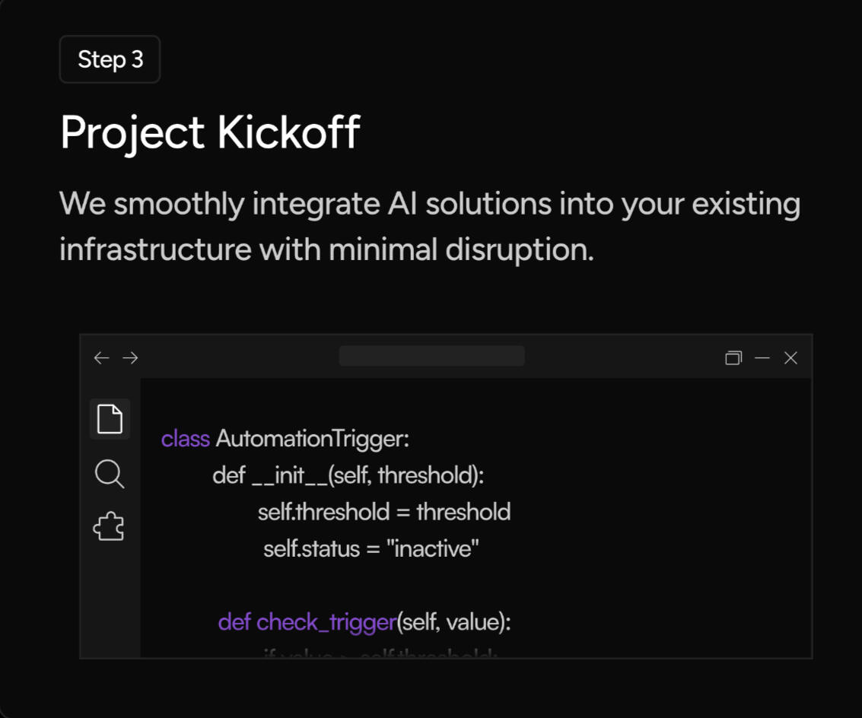Click the self.threshold = threshold line
This screenshot has width=862, height=718.
click(384, 512)
